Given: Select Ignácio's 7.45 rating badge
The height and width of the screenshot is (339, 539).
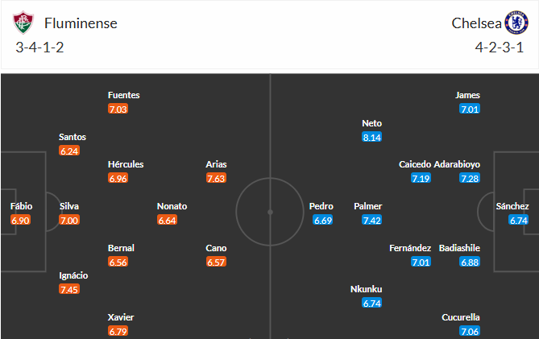Looking at the screenshot, I should coord(69,289).
